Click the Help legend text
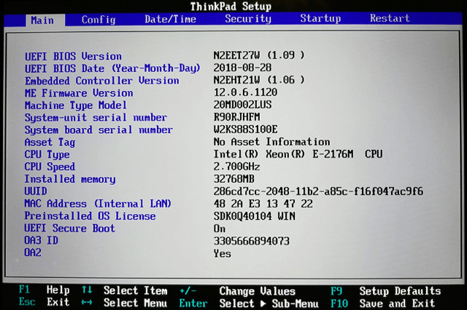467x310 pixels. [x=58, y=290]
